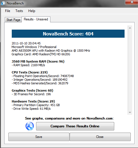138x148 pixels.
Task: Click the Close button beside Save
Action: click(x=100, y=137)
